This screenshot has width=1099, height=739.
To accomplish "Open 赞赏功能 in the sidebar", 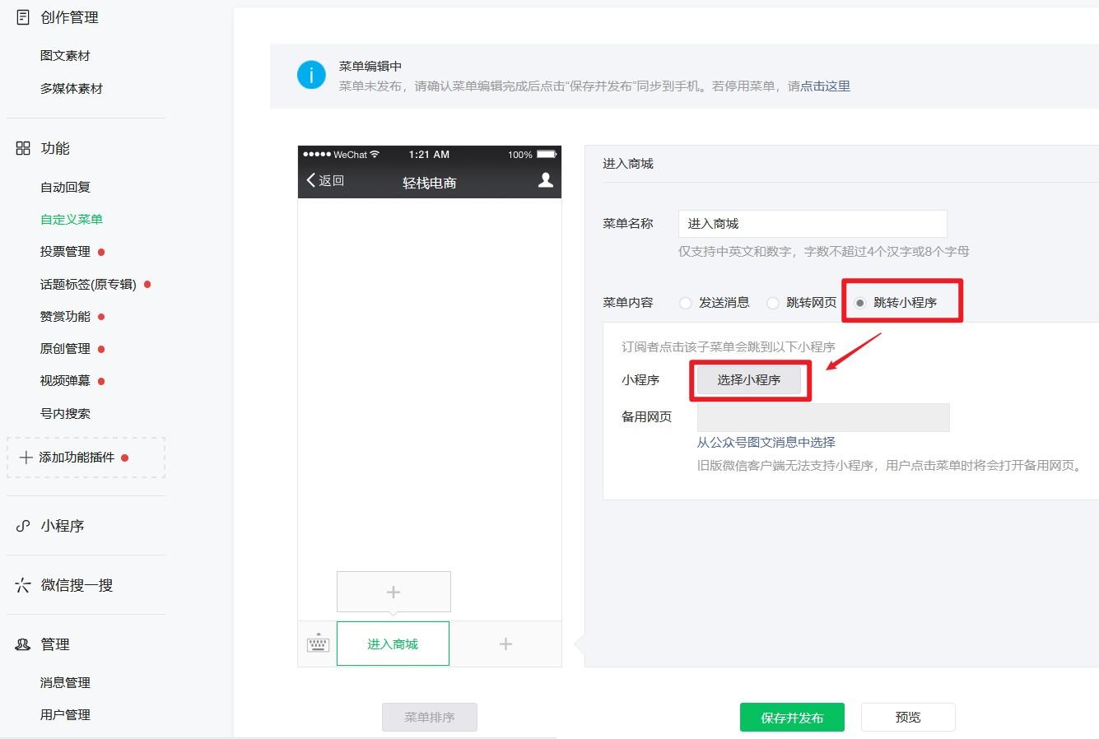I will point(65,316).
